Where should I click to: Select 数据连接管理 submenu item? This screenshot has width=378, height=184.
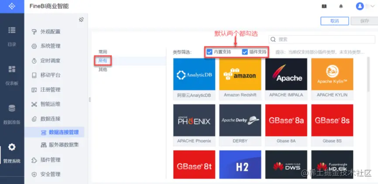pyautogui.click(x=55, y=132)
